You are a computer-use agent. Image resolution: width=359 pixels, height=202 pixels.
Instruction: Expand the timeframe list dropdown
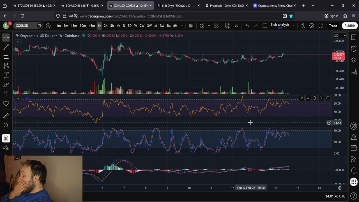(x=181, y=26)
